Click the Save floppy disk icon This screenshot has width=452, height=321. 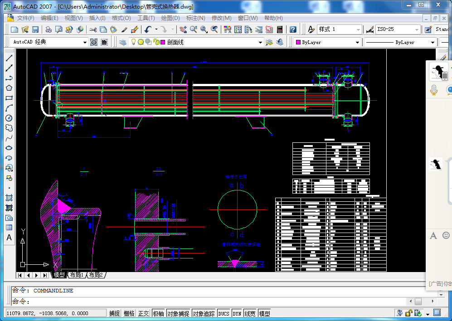pyautogui.click(x=34, y=29)
